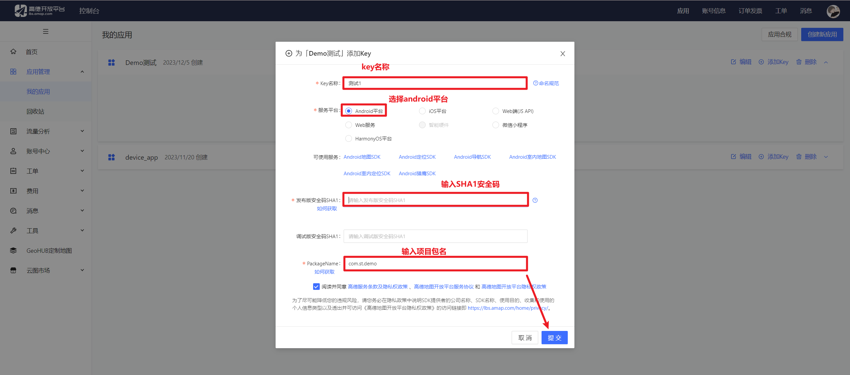Click the home icon beside 首页

(13, 52)
